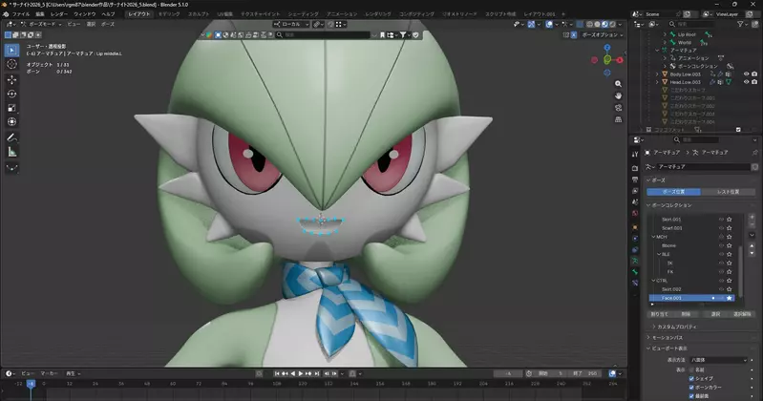763x401 pixels.
Task: Open the Render properties tab
Action: (x=635, y=168)
